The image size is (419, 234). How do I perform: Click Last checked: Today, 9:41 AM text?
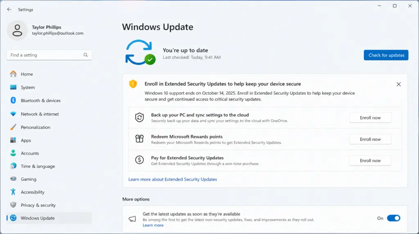point(191,57)
